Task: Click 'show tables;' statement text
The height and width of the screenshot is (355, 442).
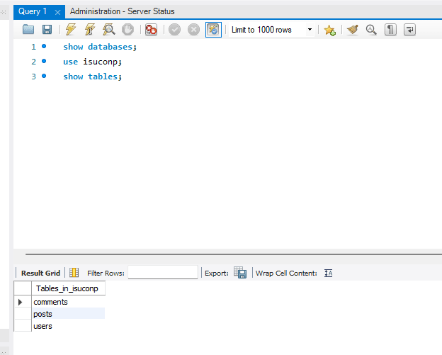Action: click(x=93, y=77)
